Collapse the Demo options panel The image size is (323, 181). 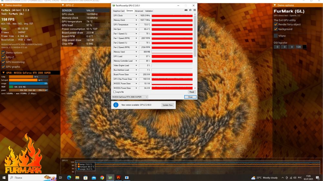click(x=275, y=5)
